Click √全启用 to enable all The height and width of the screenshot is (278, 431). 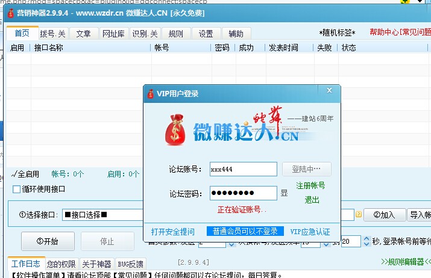[x=25, y=174]
